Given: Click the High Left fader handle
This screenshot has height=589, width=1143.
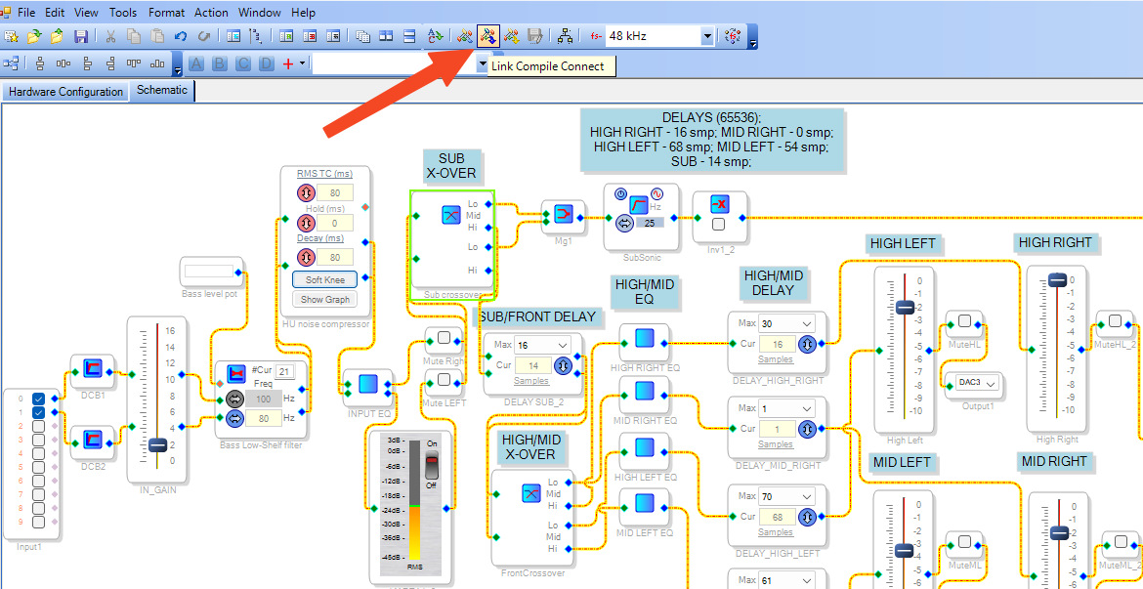Looking at the screenshot, I should pos(905,307).
